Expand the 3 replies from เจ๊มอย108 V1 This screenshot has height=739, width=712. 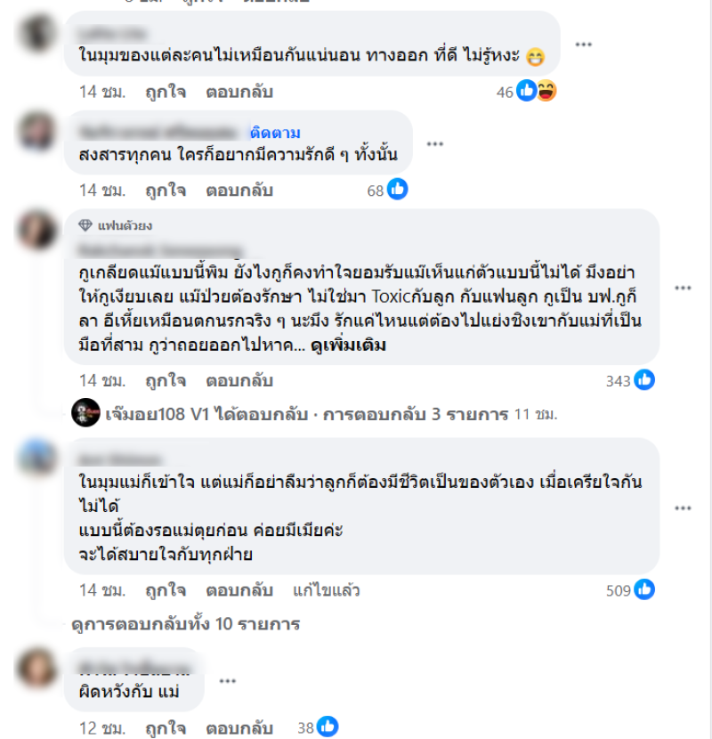[315, 414]
